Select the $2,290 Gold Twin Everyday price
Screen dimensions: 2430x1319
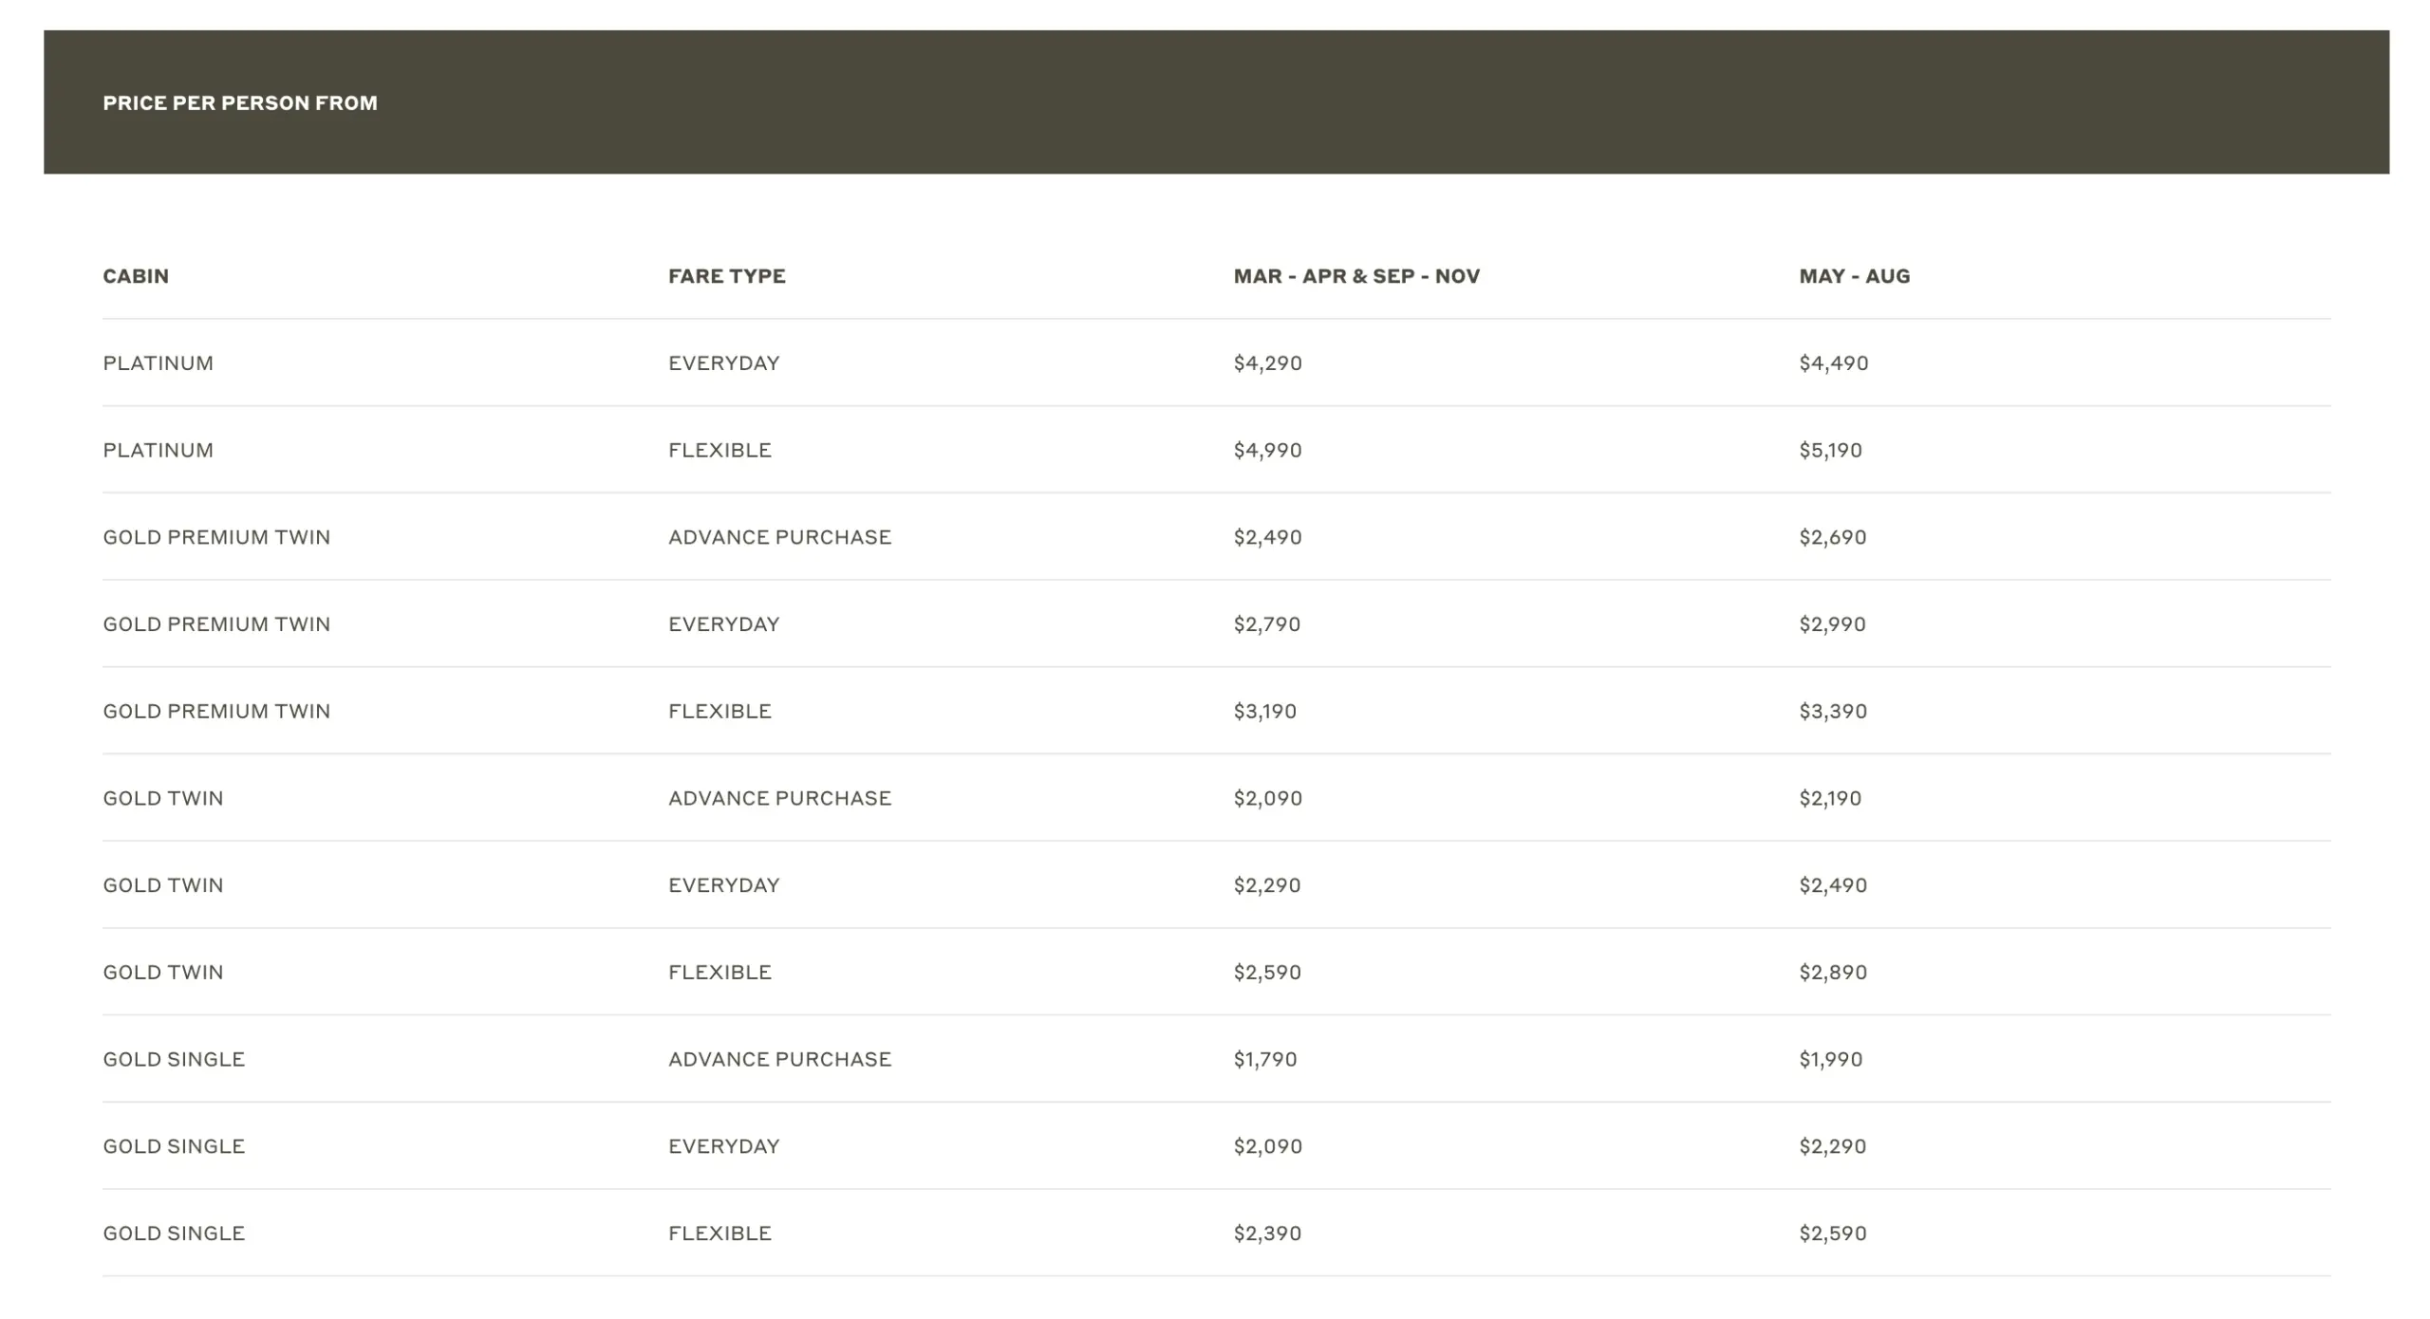(1267, 884)
